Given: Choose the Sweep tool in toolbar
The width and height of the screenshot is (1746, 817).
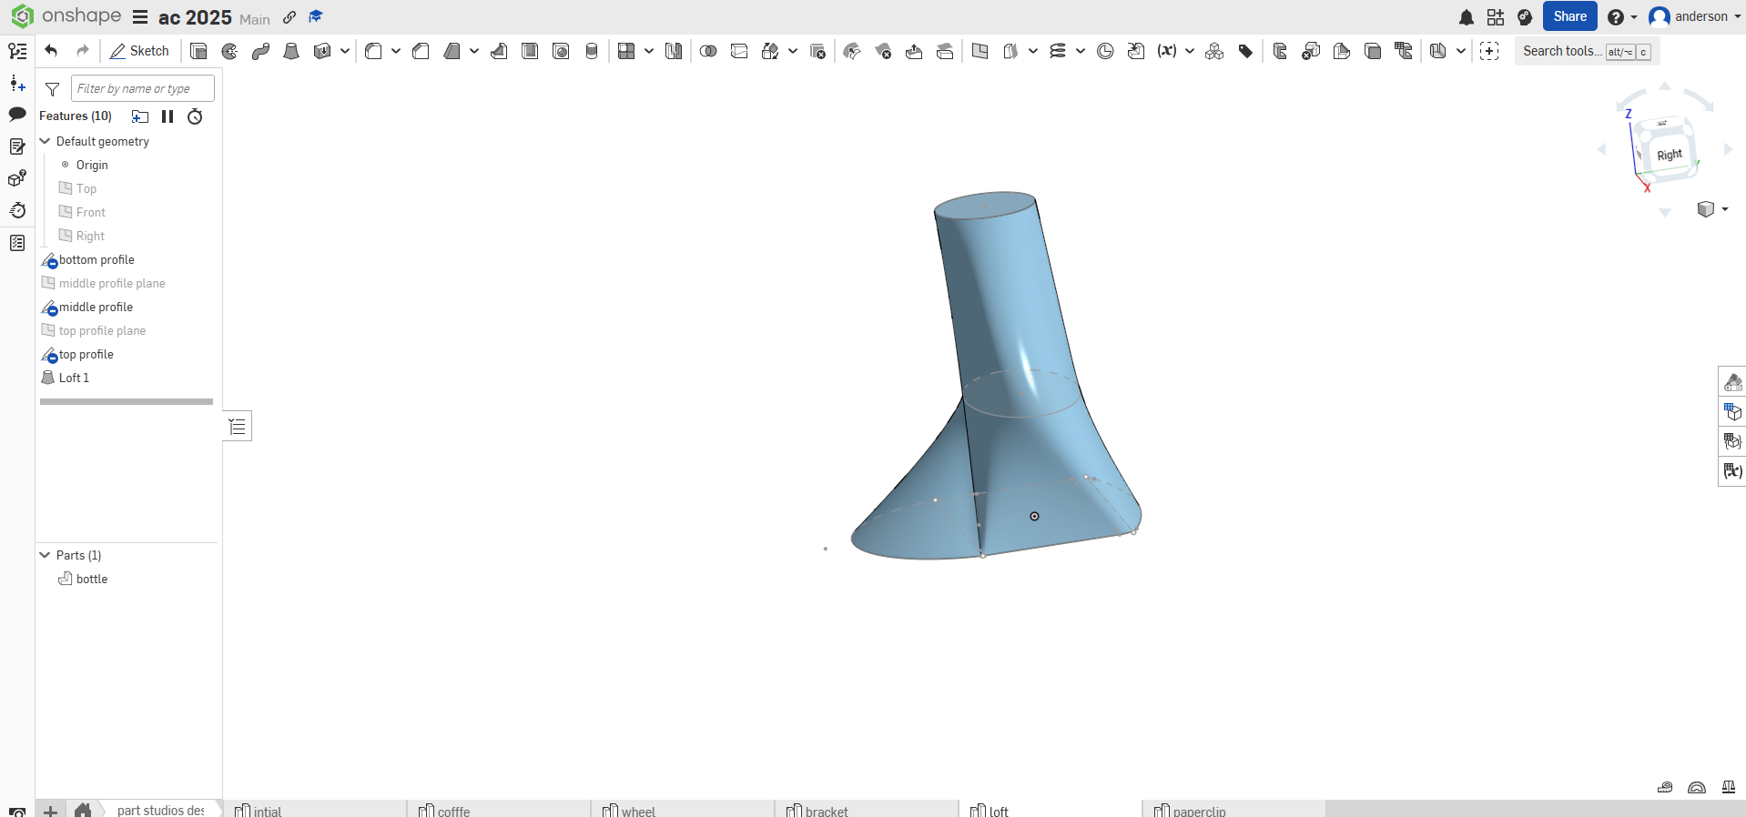Looking at the screenshot, I should click(x=260, y=51).
